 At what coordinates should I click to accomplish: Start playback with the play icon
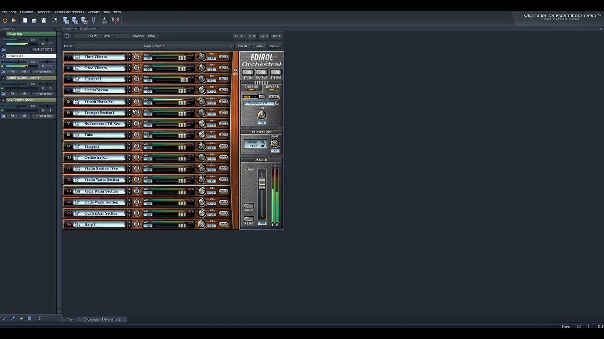click(14, 20)
